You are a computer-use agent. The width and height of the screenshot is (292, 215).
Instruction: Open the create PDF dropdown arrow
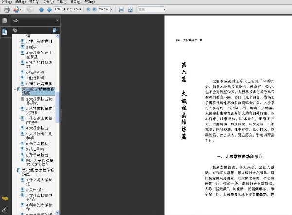pyautogui.click(x=20, y=9)
